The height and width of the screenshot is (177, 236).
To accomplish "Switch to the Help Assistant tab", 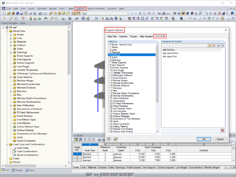I will 146,36.
